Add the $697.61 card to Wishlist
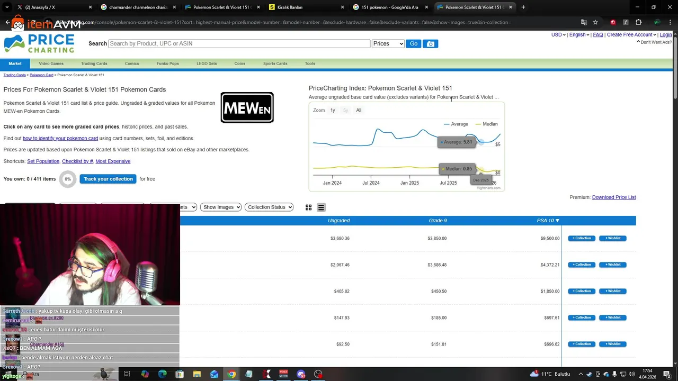678x381 pixels. point(613,317)
